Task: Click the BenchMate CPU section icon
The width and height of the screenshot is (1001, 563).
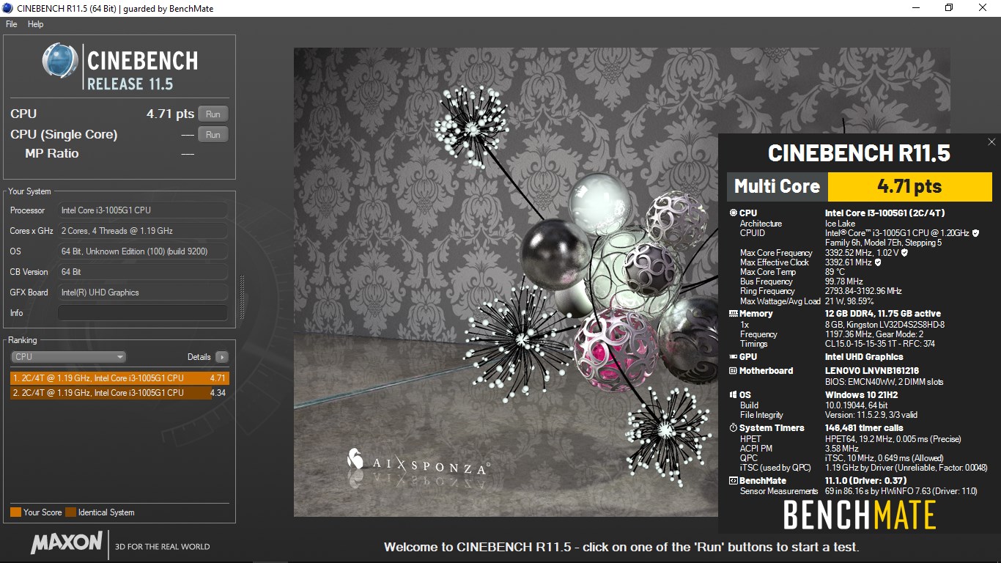Action: pyautogui.click(x=734, y=213)
